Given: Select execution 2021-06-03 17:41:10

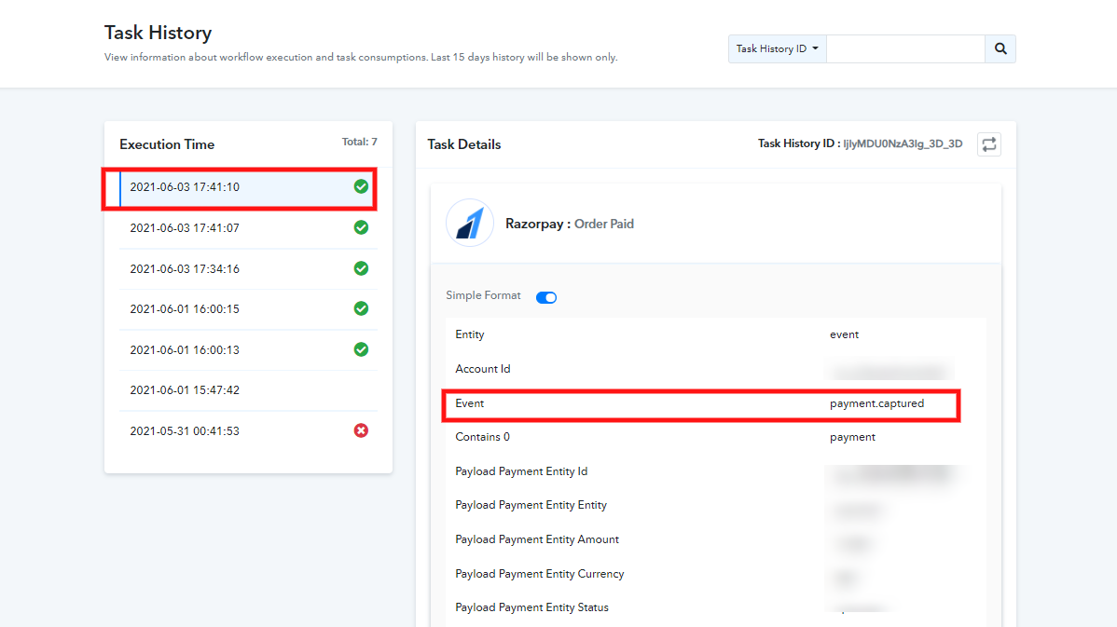Looking at the screenshot, I should click(248, 187).
